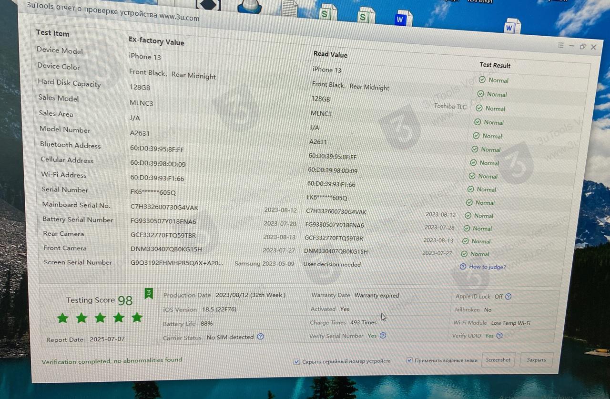Screen dimensions: 610x399
Task: Click the Activated Yes value
Action: coord(345,309)
